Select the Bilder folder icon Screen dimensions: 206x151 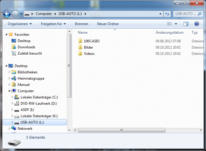[x=80, y=47]
